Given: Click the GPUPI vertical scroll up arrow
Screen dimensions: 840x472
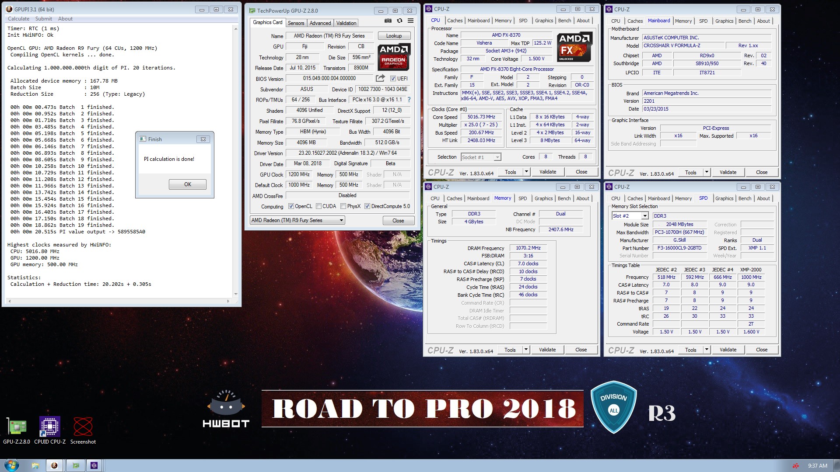Looking at the screenshot, I should (x=236, y=28).
